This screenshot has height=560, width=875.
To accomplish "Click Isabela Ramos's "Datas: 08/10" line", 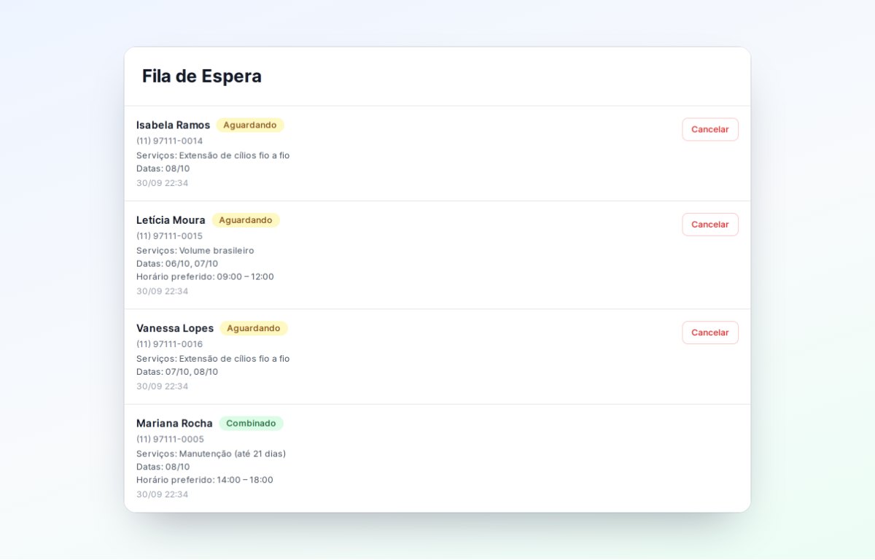I will 163,168.
